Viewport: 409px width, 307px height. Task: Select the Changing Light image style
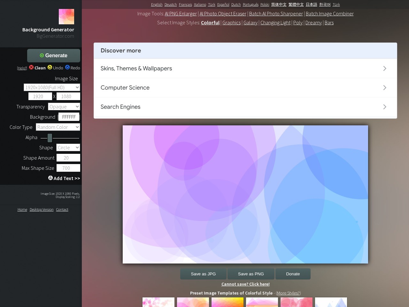click(x=275, y=22)
